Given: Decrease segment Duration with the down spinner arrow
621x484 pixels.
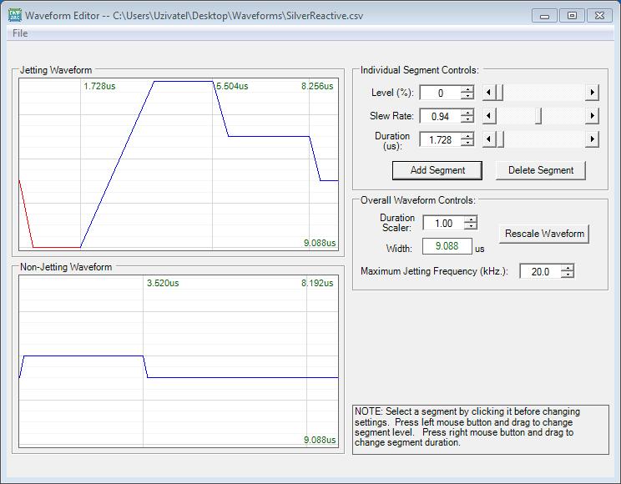Looking at the screenshot, I should (x=467, y=143).
